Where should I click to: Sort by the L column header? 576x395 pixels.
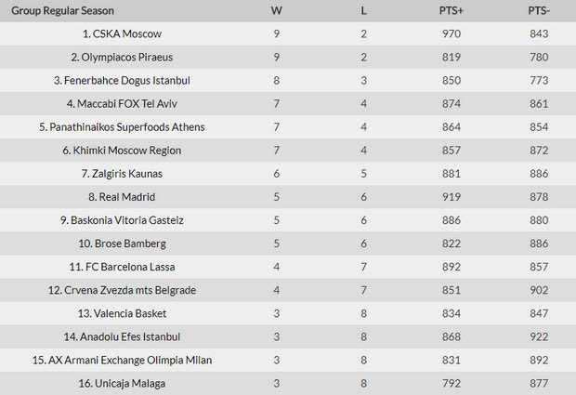pyautogui.click(x=363, y=10)
